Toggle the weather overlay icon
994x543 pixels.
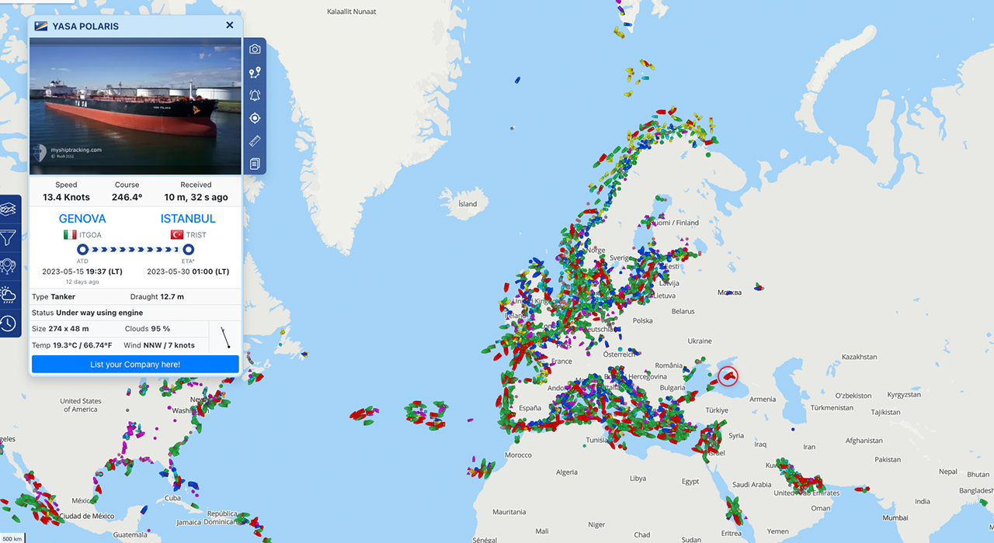tap(9, 295)
